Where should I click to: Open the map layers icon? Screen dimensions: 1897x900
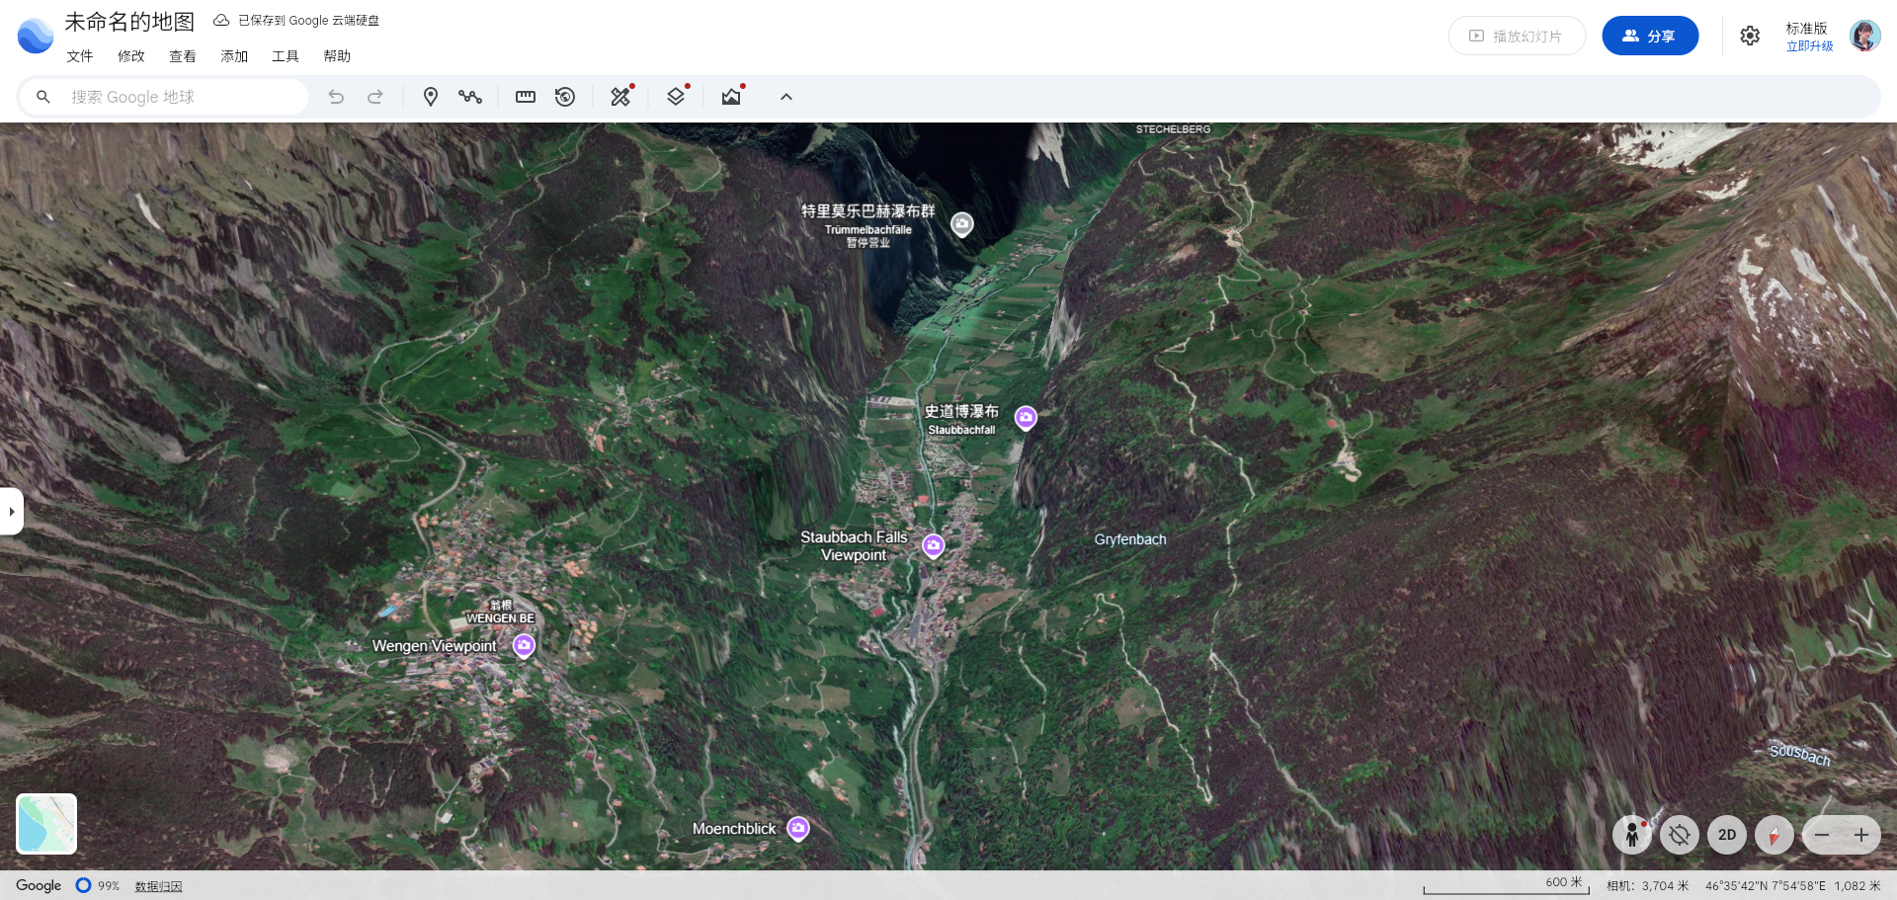[676, 97]
